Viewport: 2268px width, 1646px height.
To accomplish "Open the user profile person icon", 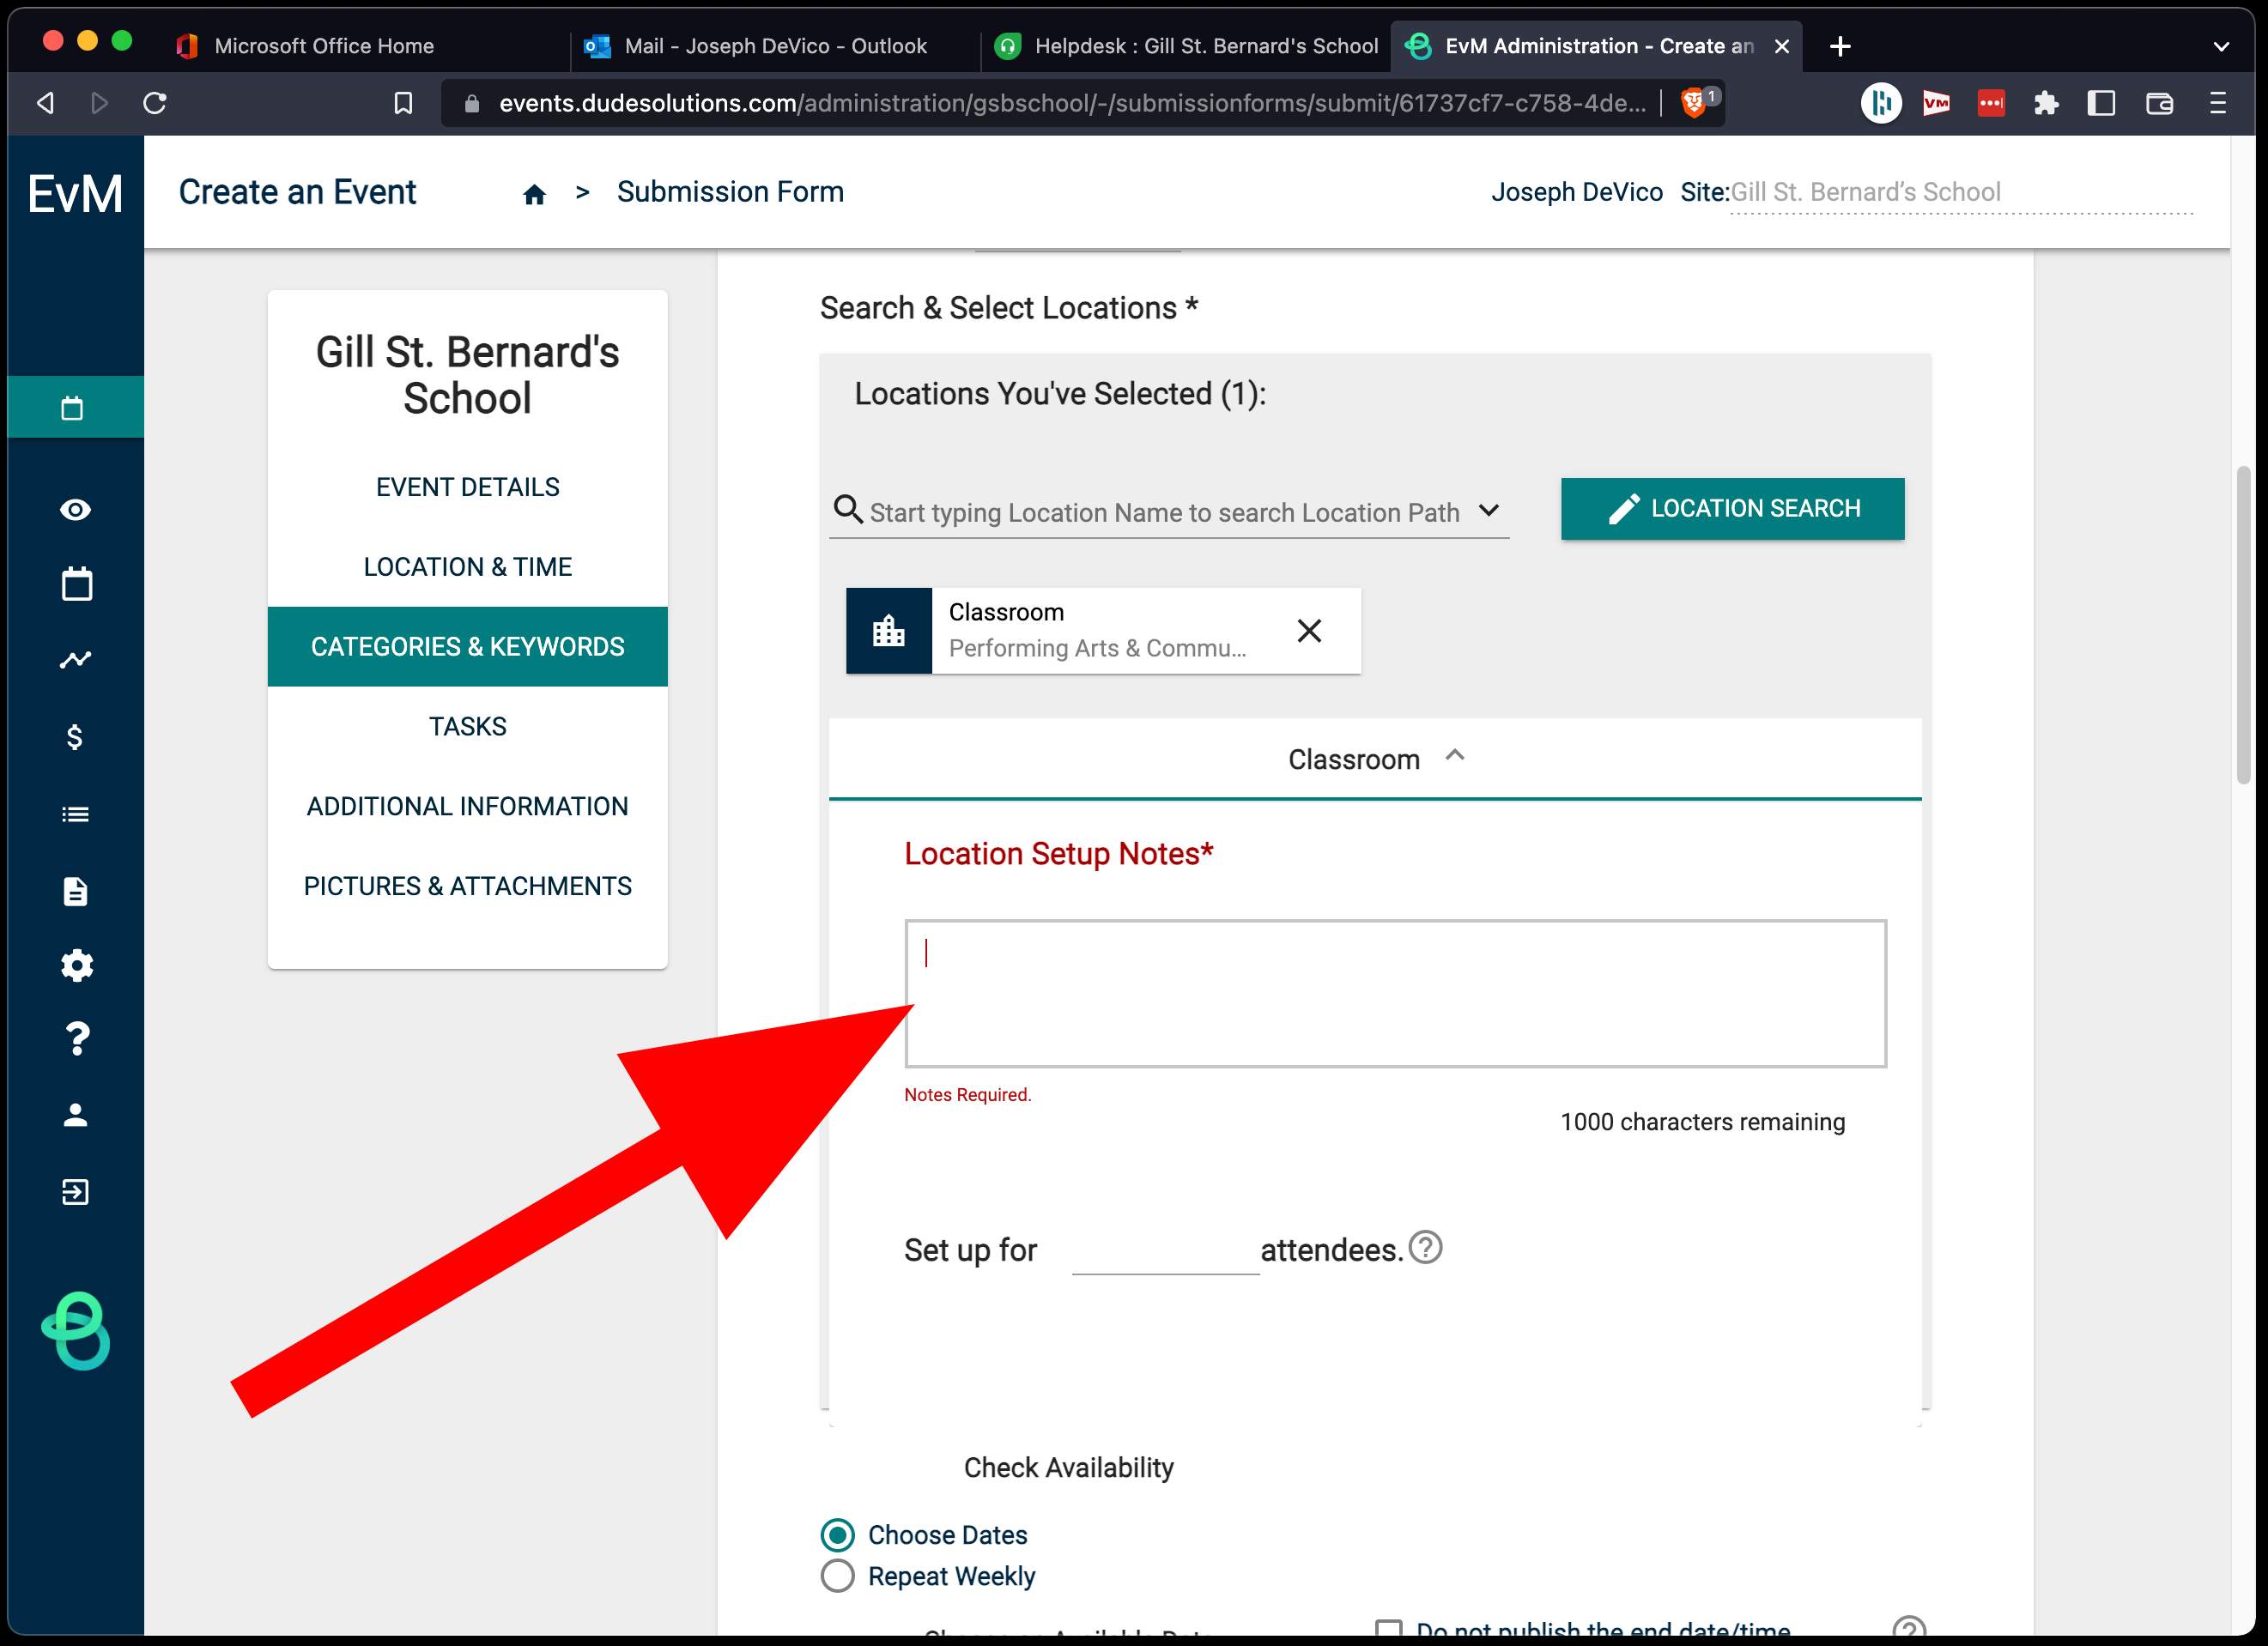I will coord(76,1115).
